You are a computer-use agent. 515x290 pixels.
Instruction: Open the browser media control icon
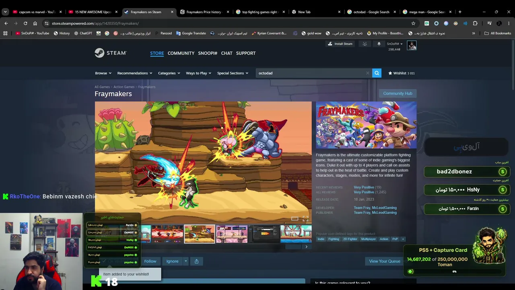tap(490, 23)
